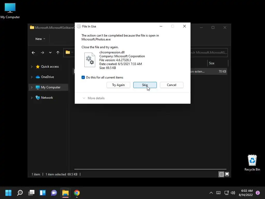Image resolution: width=265 pixels, height=199 pixels.
Task: Go forward in File Explorer
Action: tap(42, 53)
